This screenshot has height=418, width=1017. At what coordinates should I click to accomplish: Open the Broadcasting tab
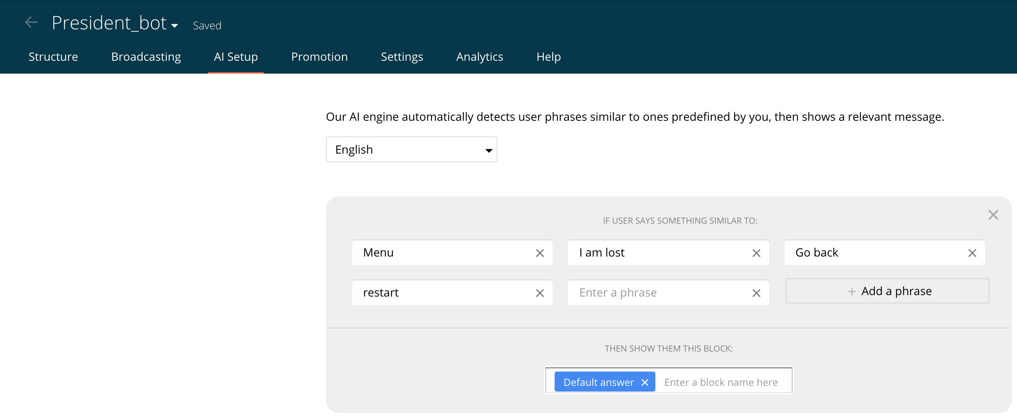tap(146, 57)
